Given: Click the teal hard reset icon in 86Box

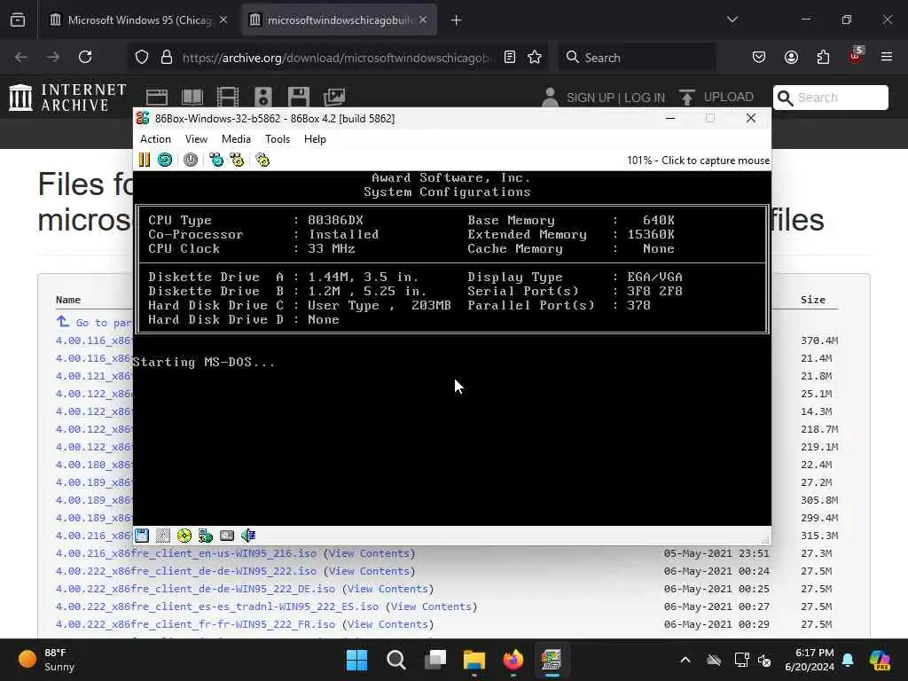Looking at the screenshot, I should (x=165, y=160).
